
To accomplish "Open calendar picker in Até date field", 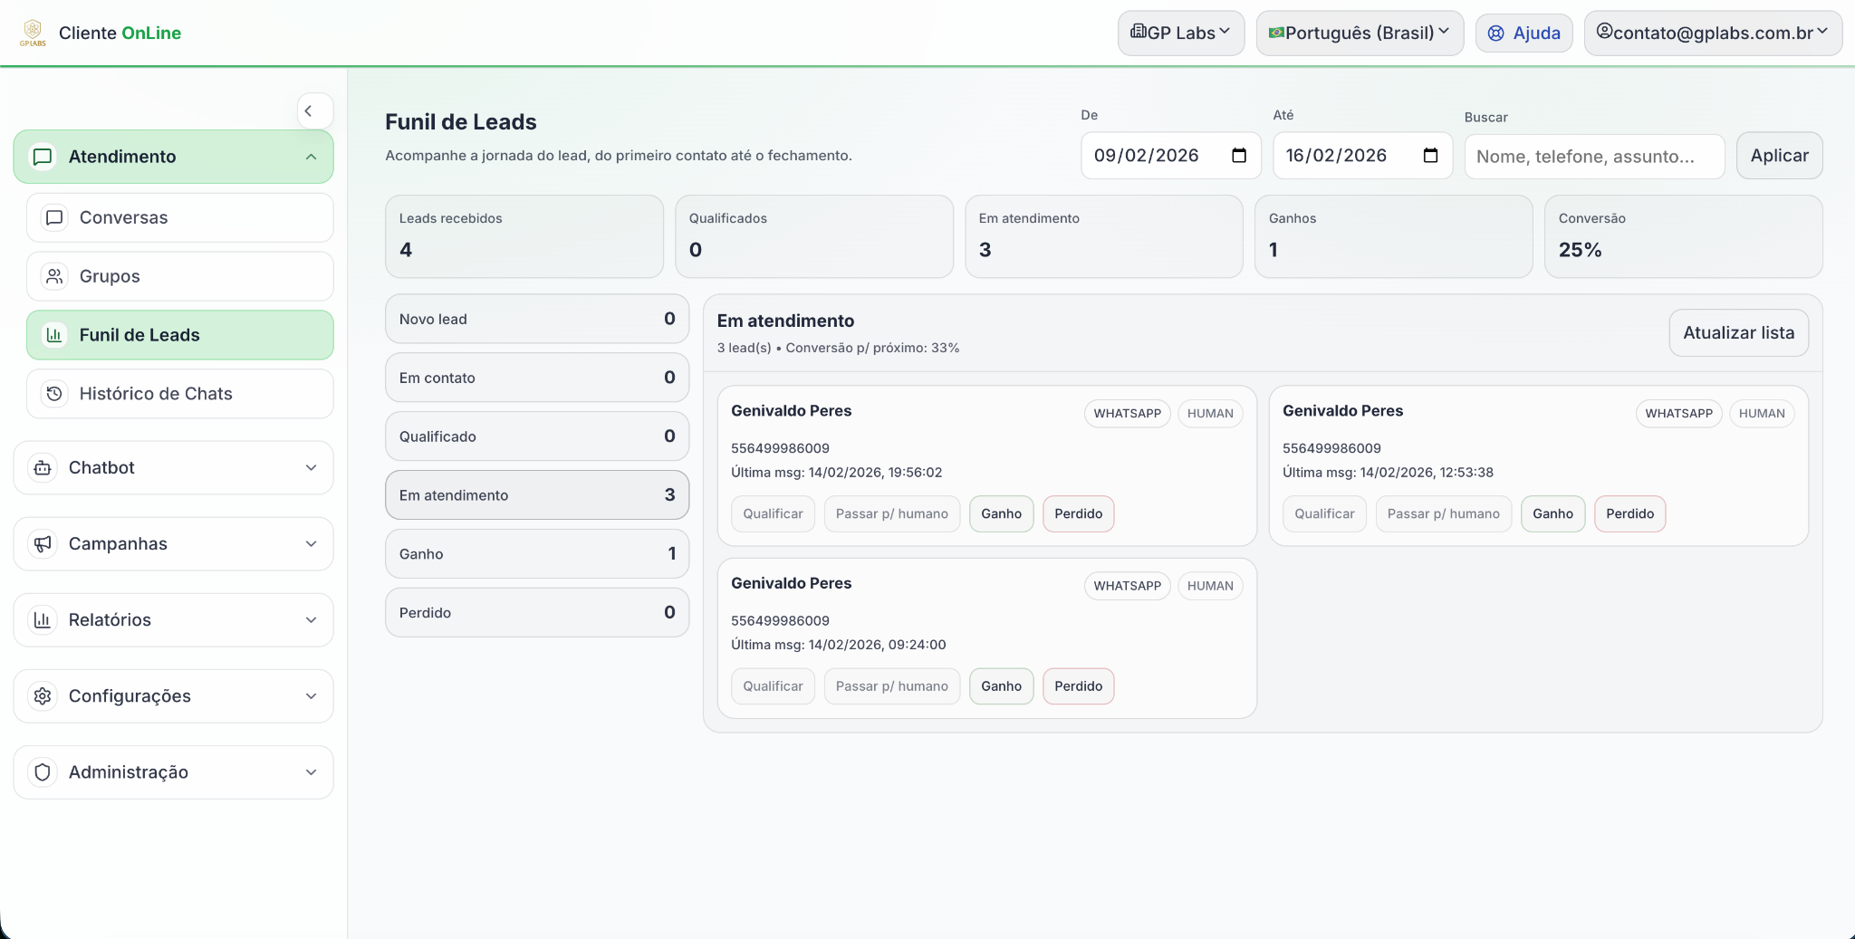I will click(x=1430, y=156).
